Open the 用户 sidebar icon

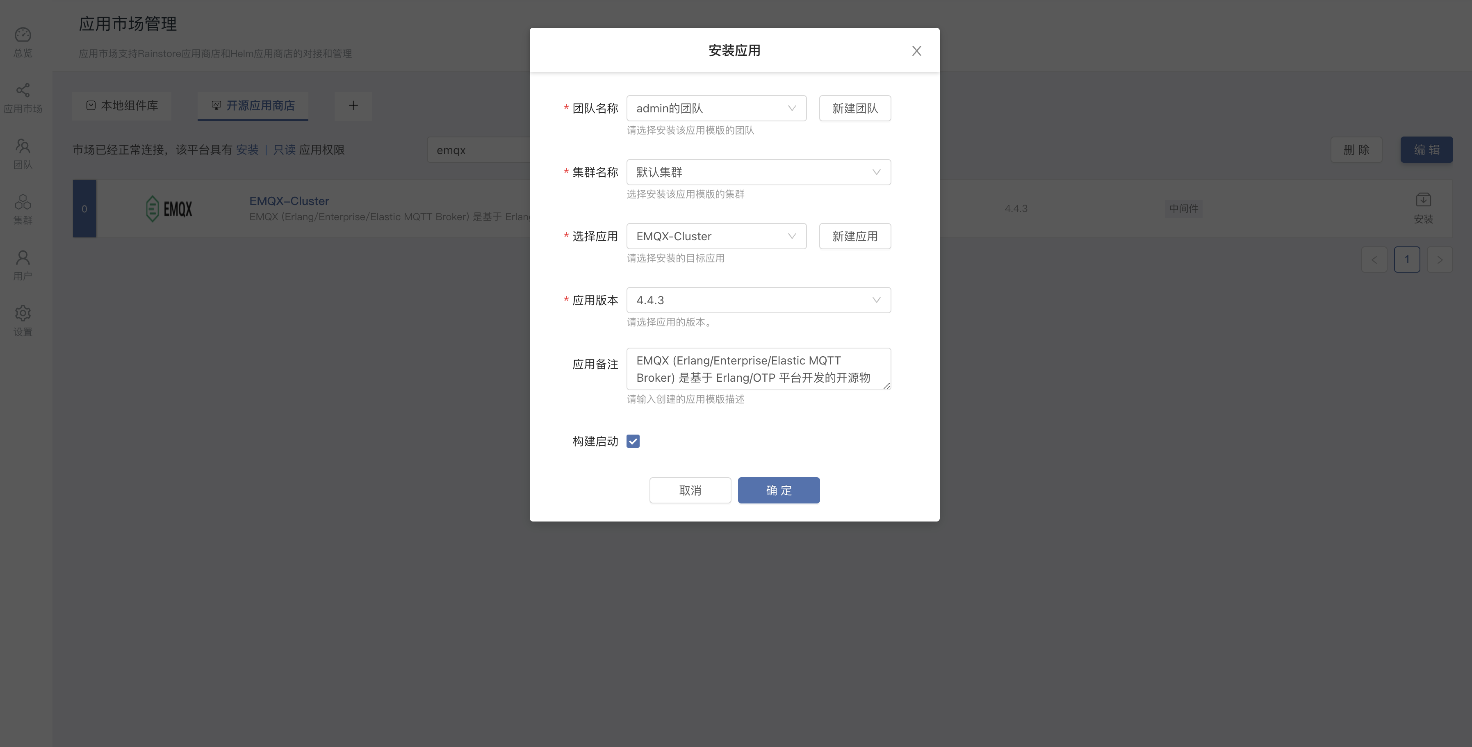tap(23, 265)
